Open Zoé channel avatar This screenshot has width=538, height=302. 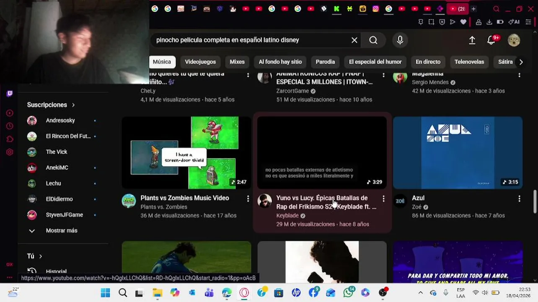(x=400, y=201)
